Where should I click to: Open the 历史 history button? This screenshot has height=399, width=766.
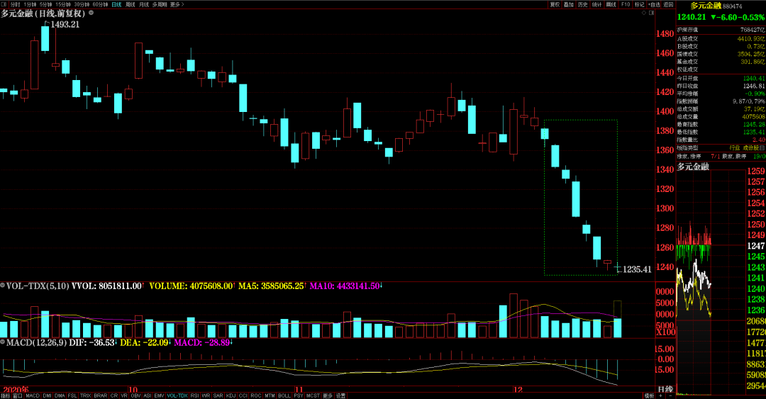[583, 4]
